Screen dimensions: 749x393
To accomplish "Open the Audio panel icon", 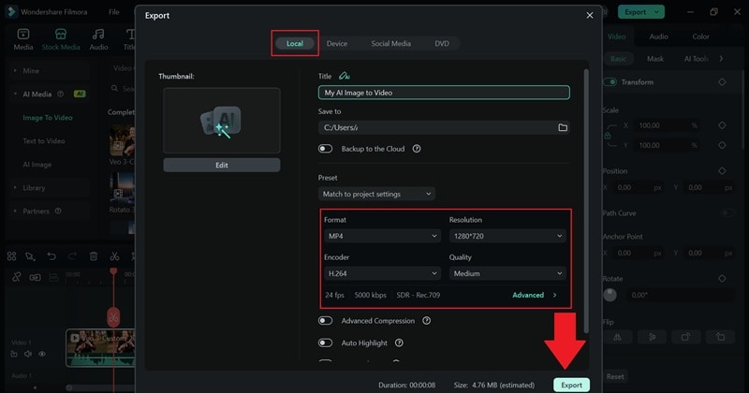I will (98, 38).
